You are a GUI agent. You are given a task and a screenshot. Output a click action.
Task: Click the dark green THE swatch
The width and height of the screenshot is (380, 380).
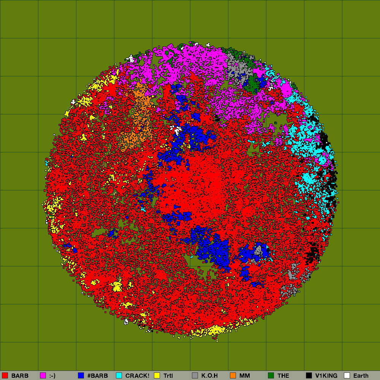coord(271,375)
